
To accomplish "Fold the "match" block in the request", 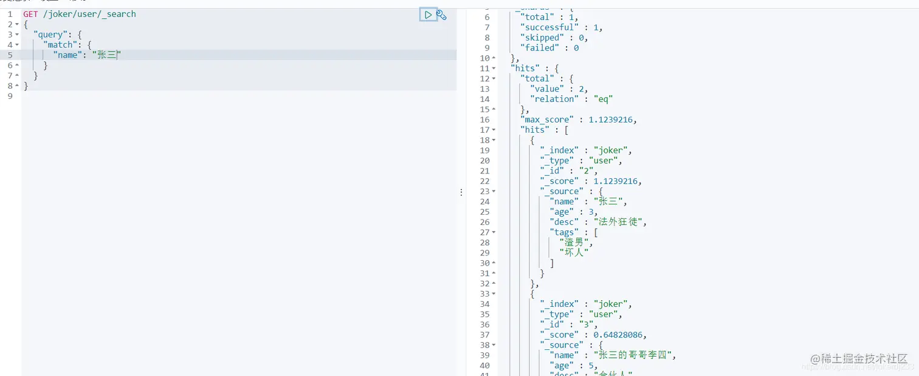I will (17, 45).
